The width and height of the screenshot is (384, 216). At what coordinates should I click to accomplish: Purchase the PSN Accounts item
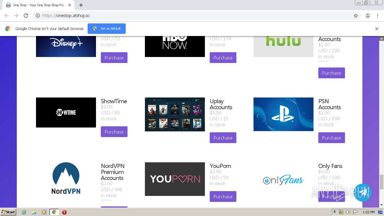(x=331, y=138)
